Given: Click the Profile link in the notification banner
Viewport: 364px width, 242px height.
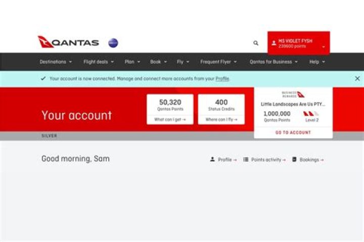Looking at the screenshot, I should point(222,78).
